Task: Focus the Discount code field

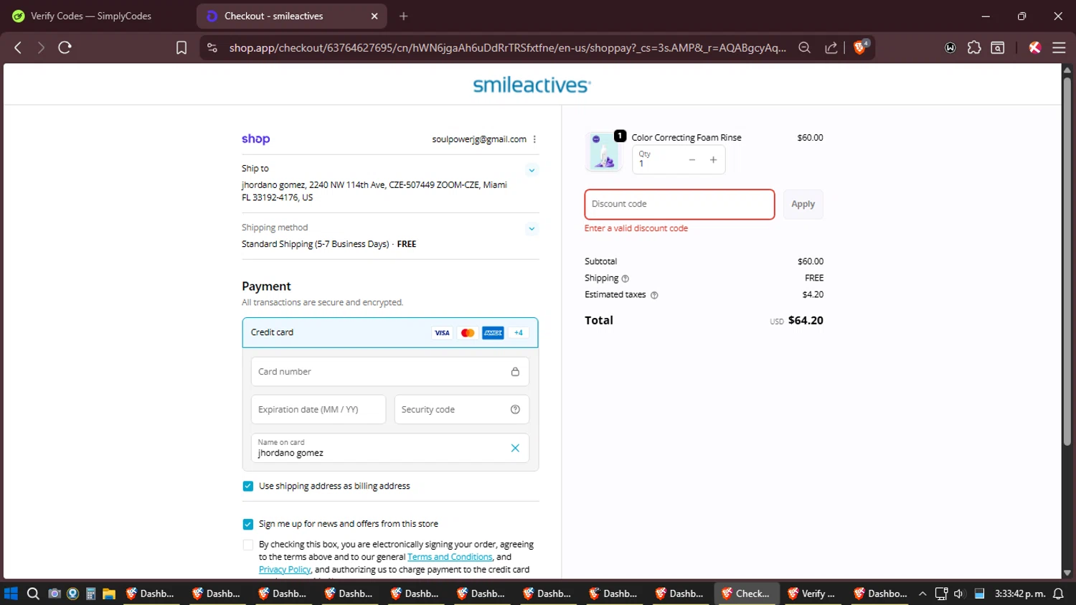Action: click(679, 204)
